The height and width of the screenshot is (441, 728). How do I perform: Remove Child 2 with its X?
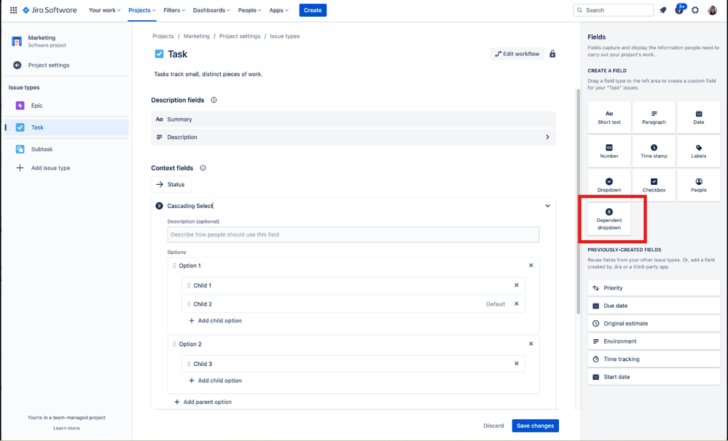coord(516,304)
